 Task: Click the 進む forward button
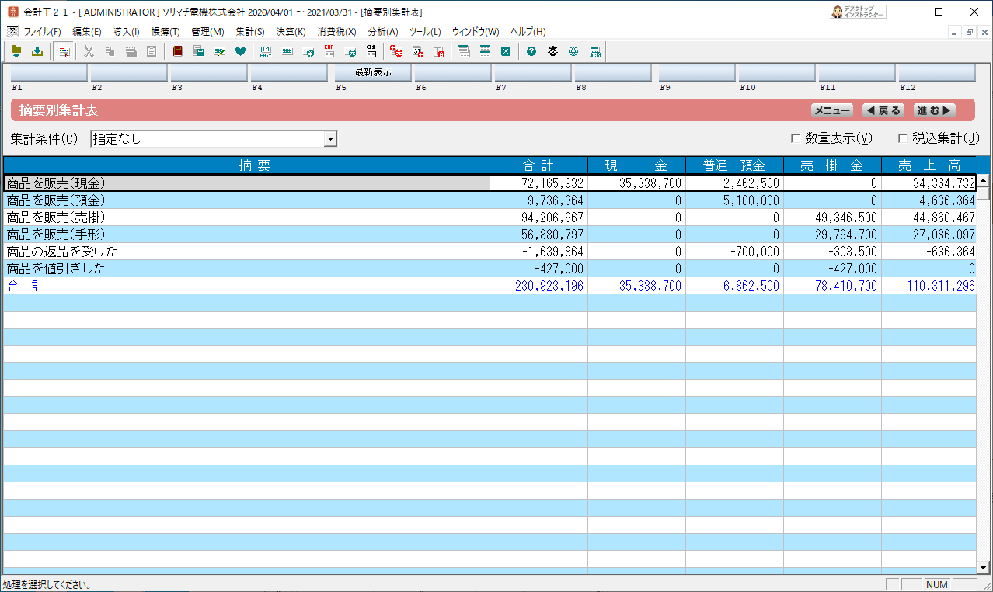click(x=935, y=110)
